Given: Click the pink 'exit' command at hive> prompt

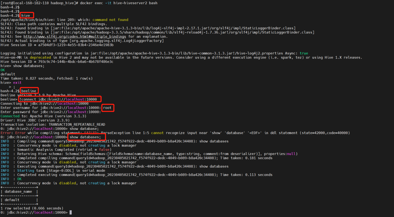Looking at the screenshot, I should click(17, 83).
